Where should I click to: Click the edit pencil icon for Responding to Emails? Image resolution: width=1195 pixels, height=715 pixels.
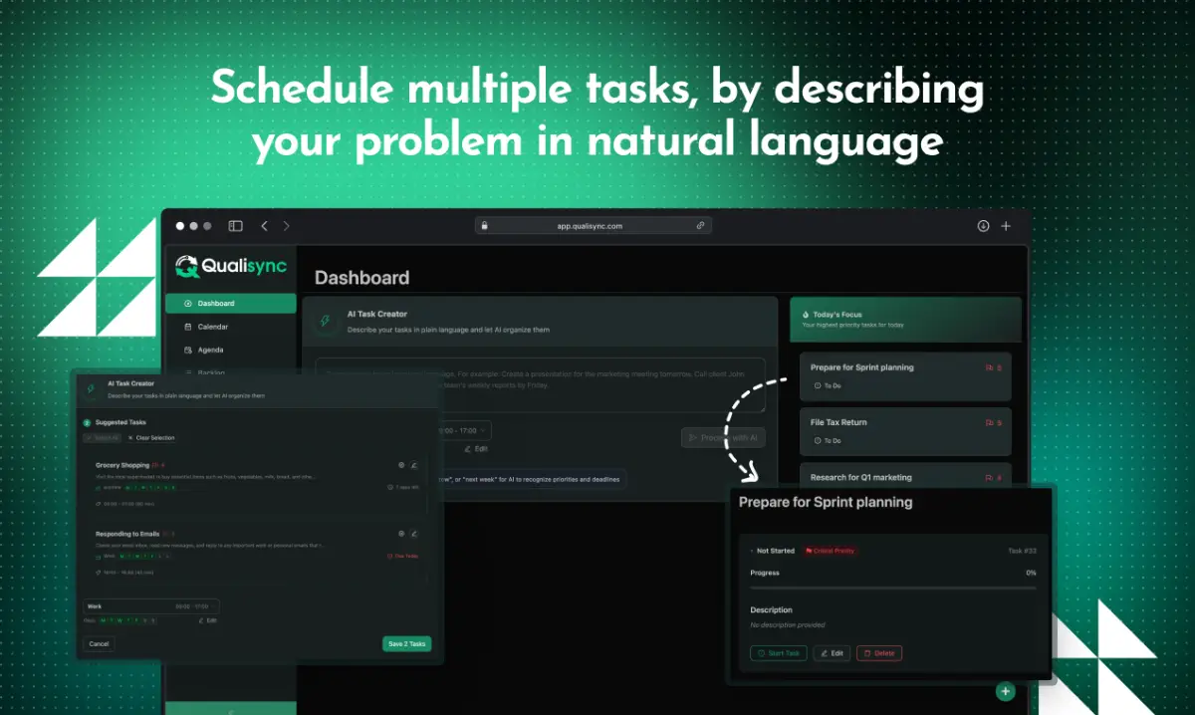414,534
